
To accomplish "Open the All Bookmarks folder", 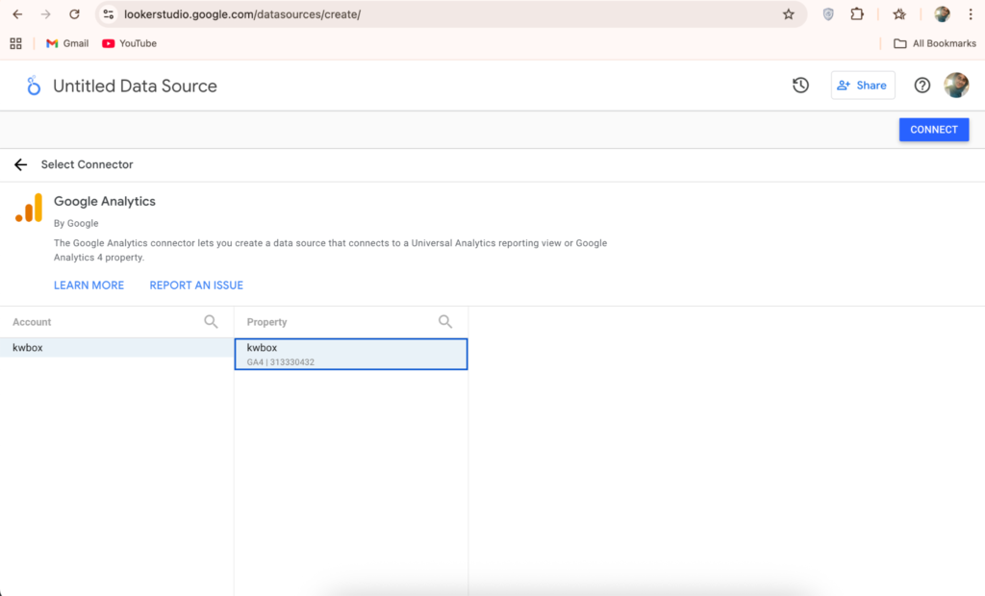I will (934, 43).
